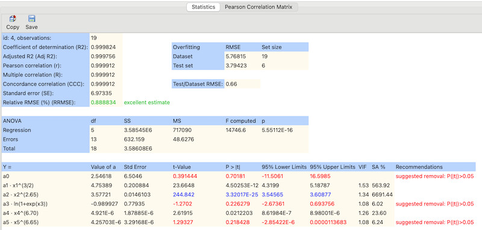Click the a4 P value 0.0212203
482x230 pixels.
[x=239, y=213]
